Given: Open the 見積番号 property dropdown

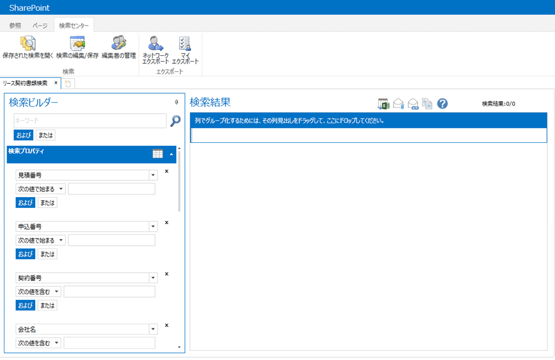Looking at the screenshot, I should point(153,175).
